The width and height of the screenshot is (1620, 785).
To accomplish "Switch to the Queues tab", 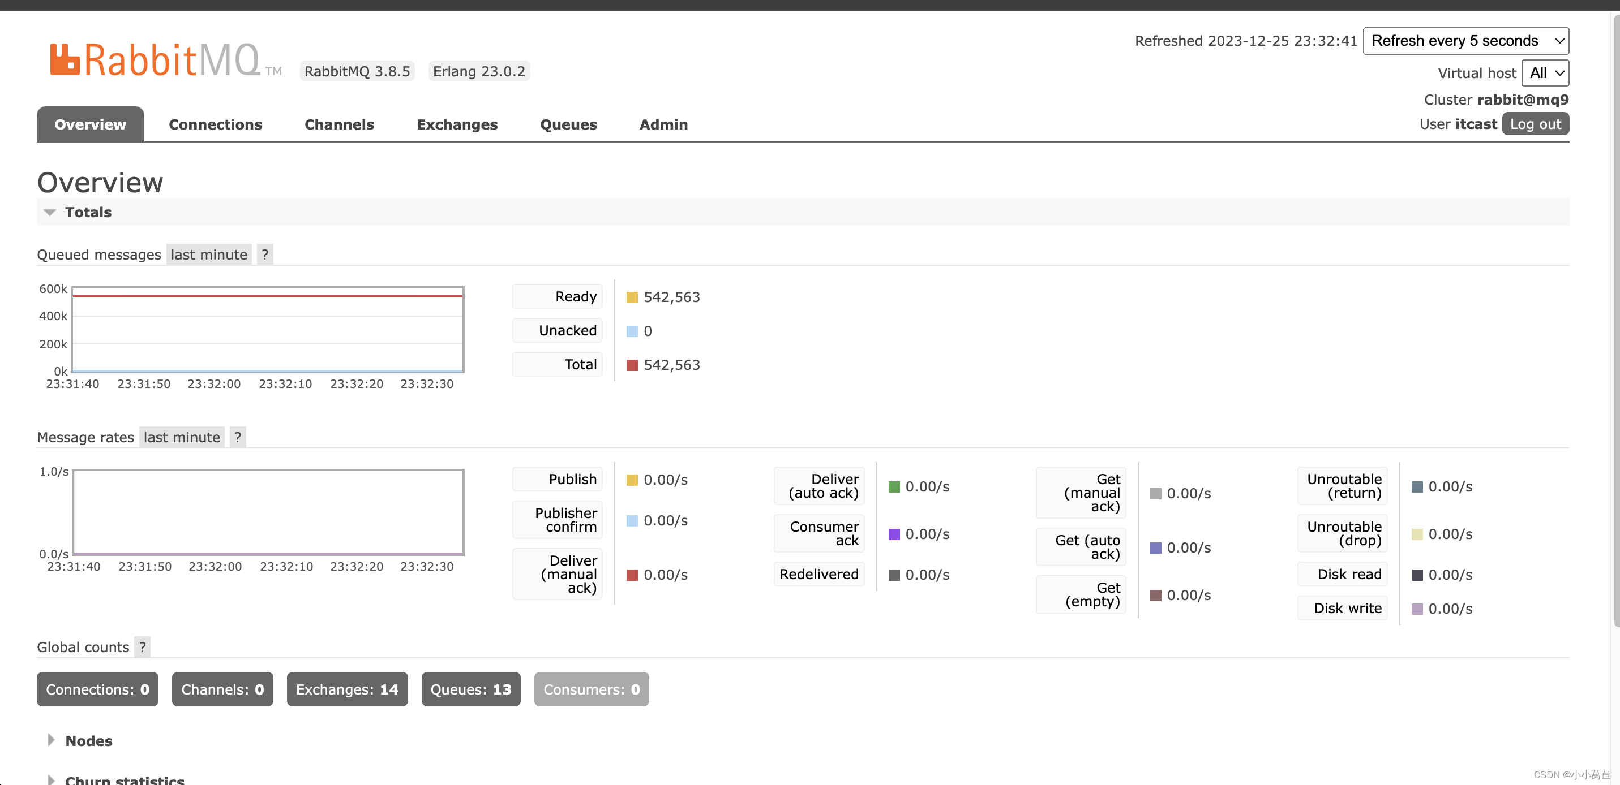I will [x=568, y=124].
